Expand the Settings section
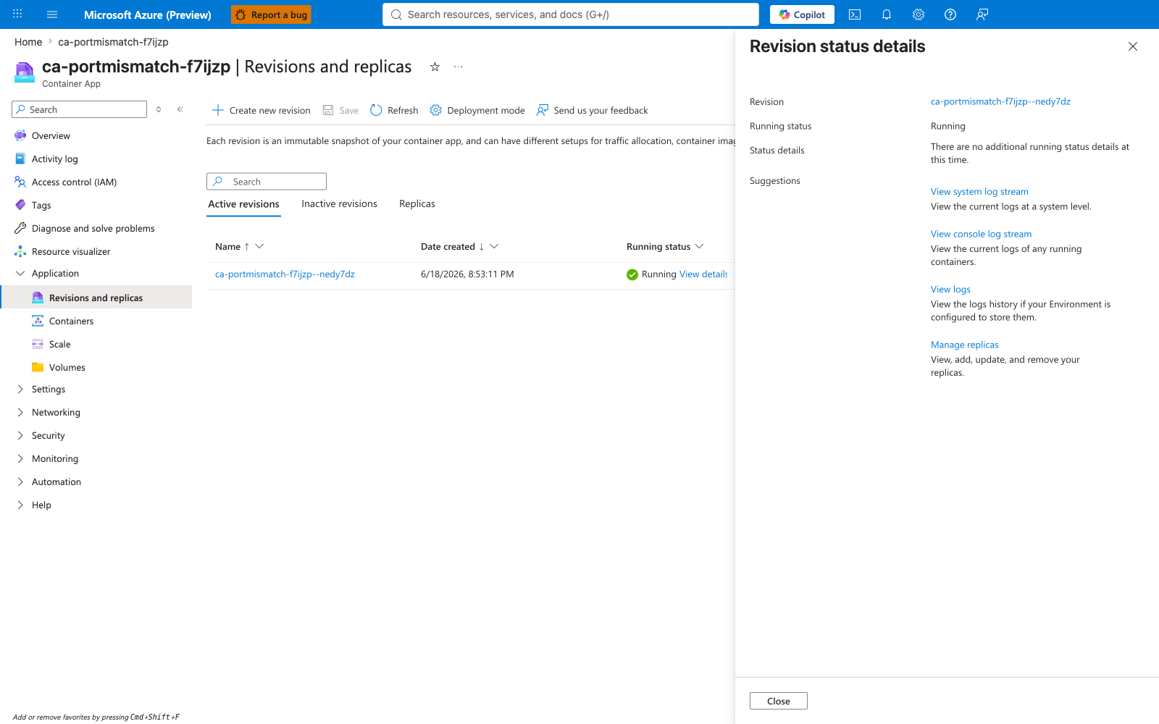The height and width of the screenshot is (724, 1159). 20,389
